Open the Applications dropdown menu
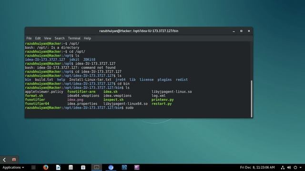This screenshot has height=171, width=305. 13,167
